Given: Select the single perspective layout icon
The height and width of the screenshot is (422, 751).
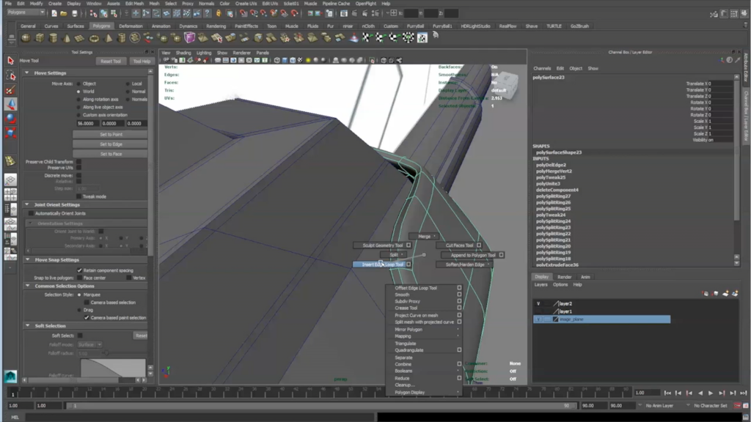Looking at the screenshot, I should [x=10, y=179].
